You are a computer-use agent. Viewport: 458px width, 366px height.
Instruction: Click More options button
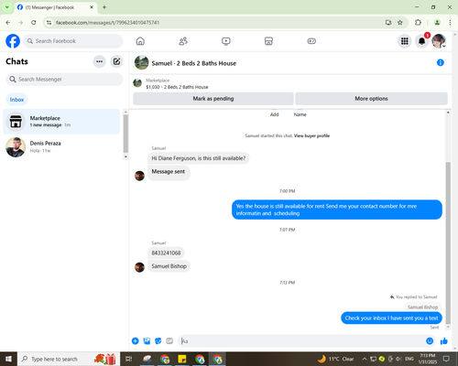(x=371, y=99)
